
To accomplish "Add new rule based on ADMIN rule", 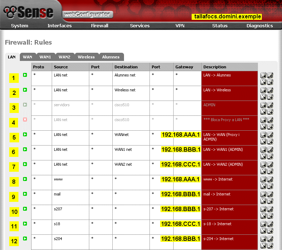I will pos(270,112).
